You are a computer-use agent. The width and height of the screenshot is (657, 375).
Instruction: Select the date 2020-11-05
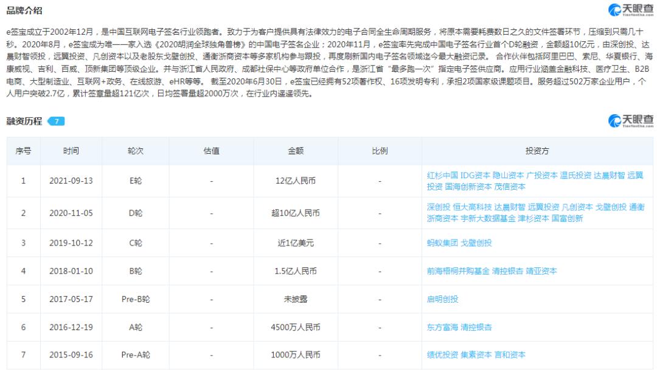pos(71,213)
